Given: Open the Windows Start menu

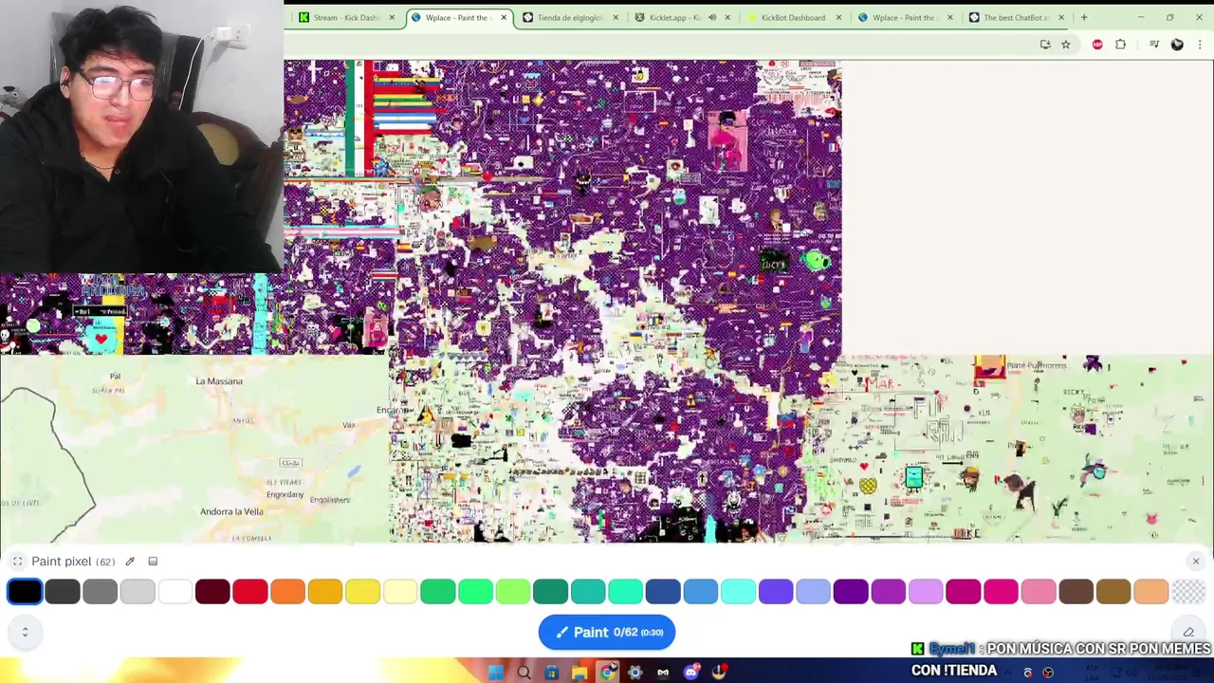Looking at the screenshot, I should [x=495, y=673].
